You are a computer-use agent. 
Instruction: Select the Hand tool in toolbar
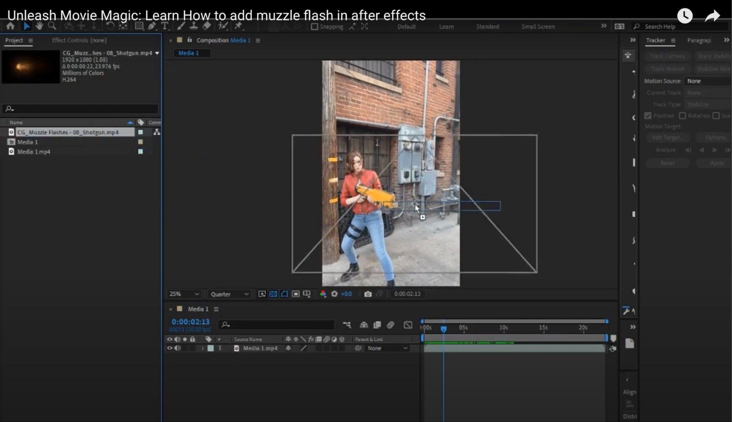pyautogui.click(x=39, y=26)
